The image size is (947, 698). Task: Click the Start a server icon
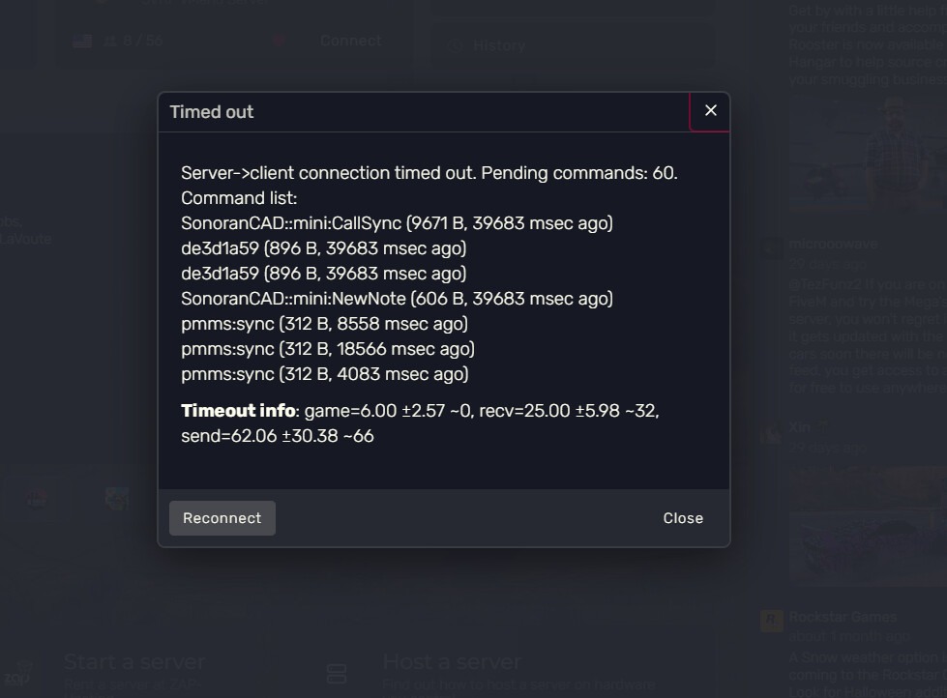(x=23, y=673)
